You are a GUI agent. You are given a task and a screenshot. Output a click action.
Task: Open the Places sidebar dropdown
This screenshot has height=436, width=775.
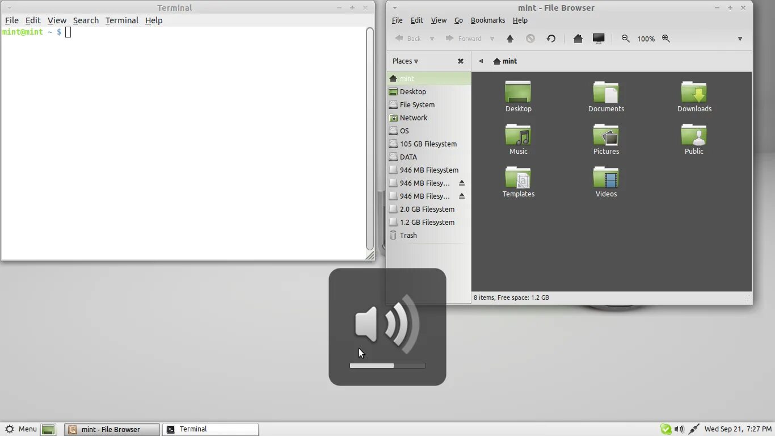pyautogui.click(x=406, y=61)
